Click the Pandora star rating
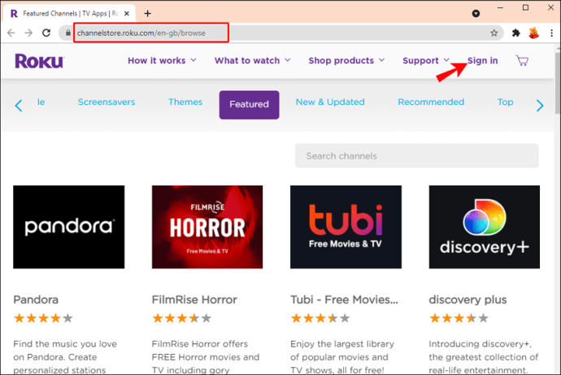Image resolution: width=561 pixels, height=375 pixels. [x=43, y=318]
